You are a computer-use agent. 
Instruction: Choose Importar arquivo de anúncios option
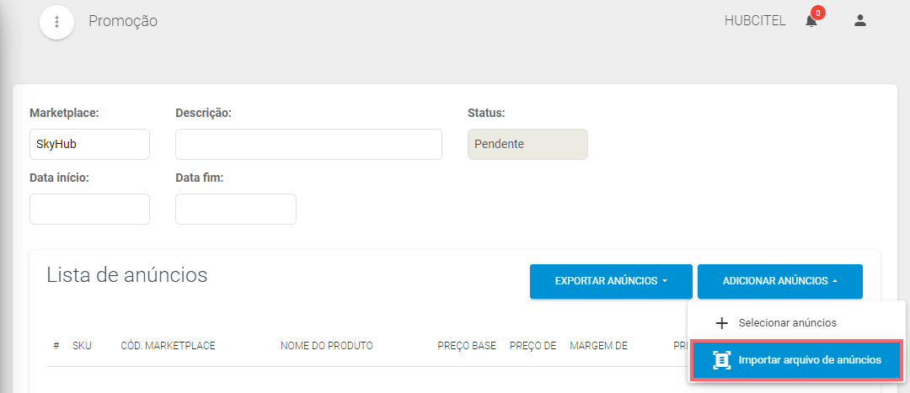(796, 360)
